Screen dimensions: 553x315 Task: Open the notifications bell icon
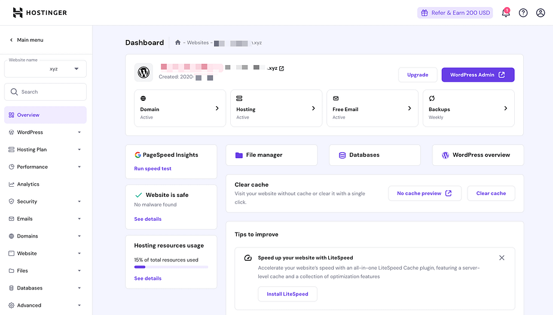pyautogui.click(x=506, y=13)
